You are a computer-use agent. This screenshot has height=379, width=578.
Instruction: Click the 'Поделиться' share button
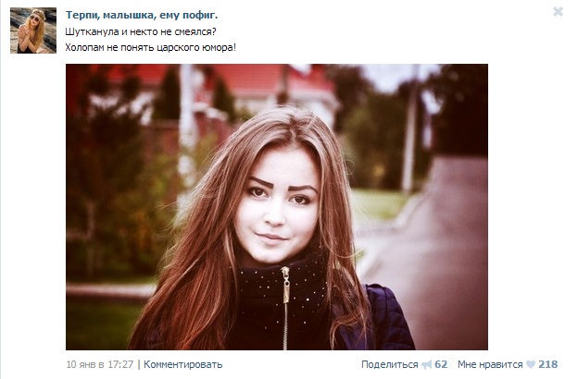coord(390,364)
